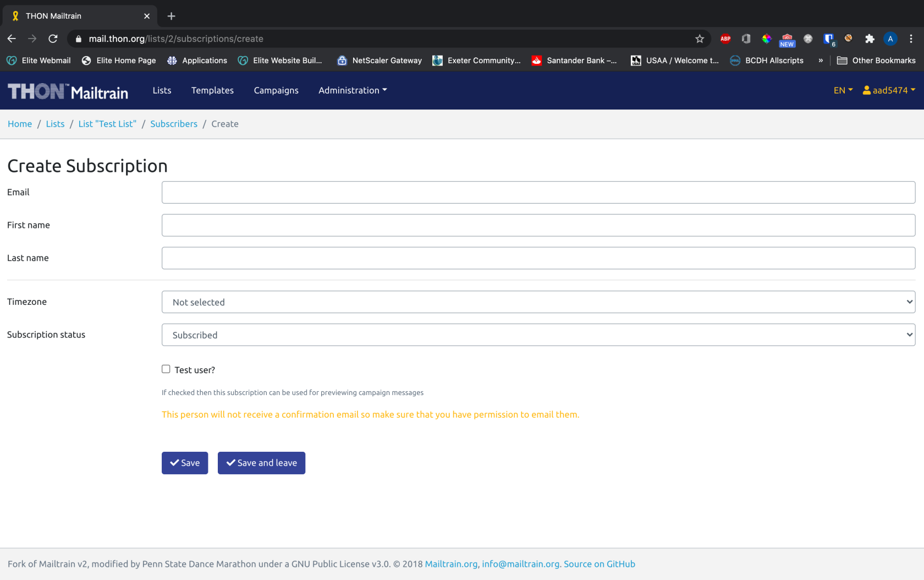Click the browser back arrow
924x580 pixels.
[12, 39]
